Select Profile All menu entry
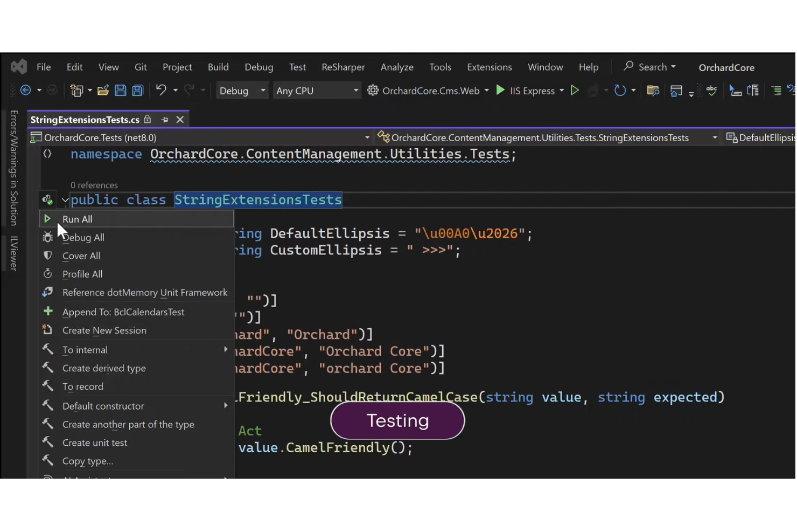The height and width of the screenshot is (532, 797). pos(136,274)
